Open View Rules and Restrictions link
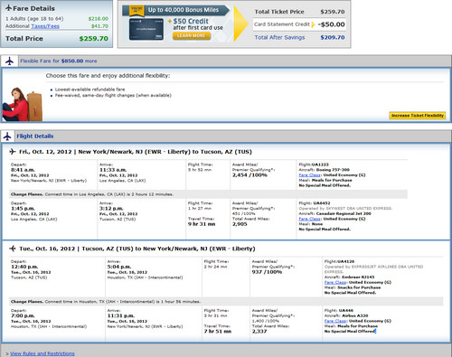The image size is (452, 357). pos(42,353)
